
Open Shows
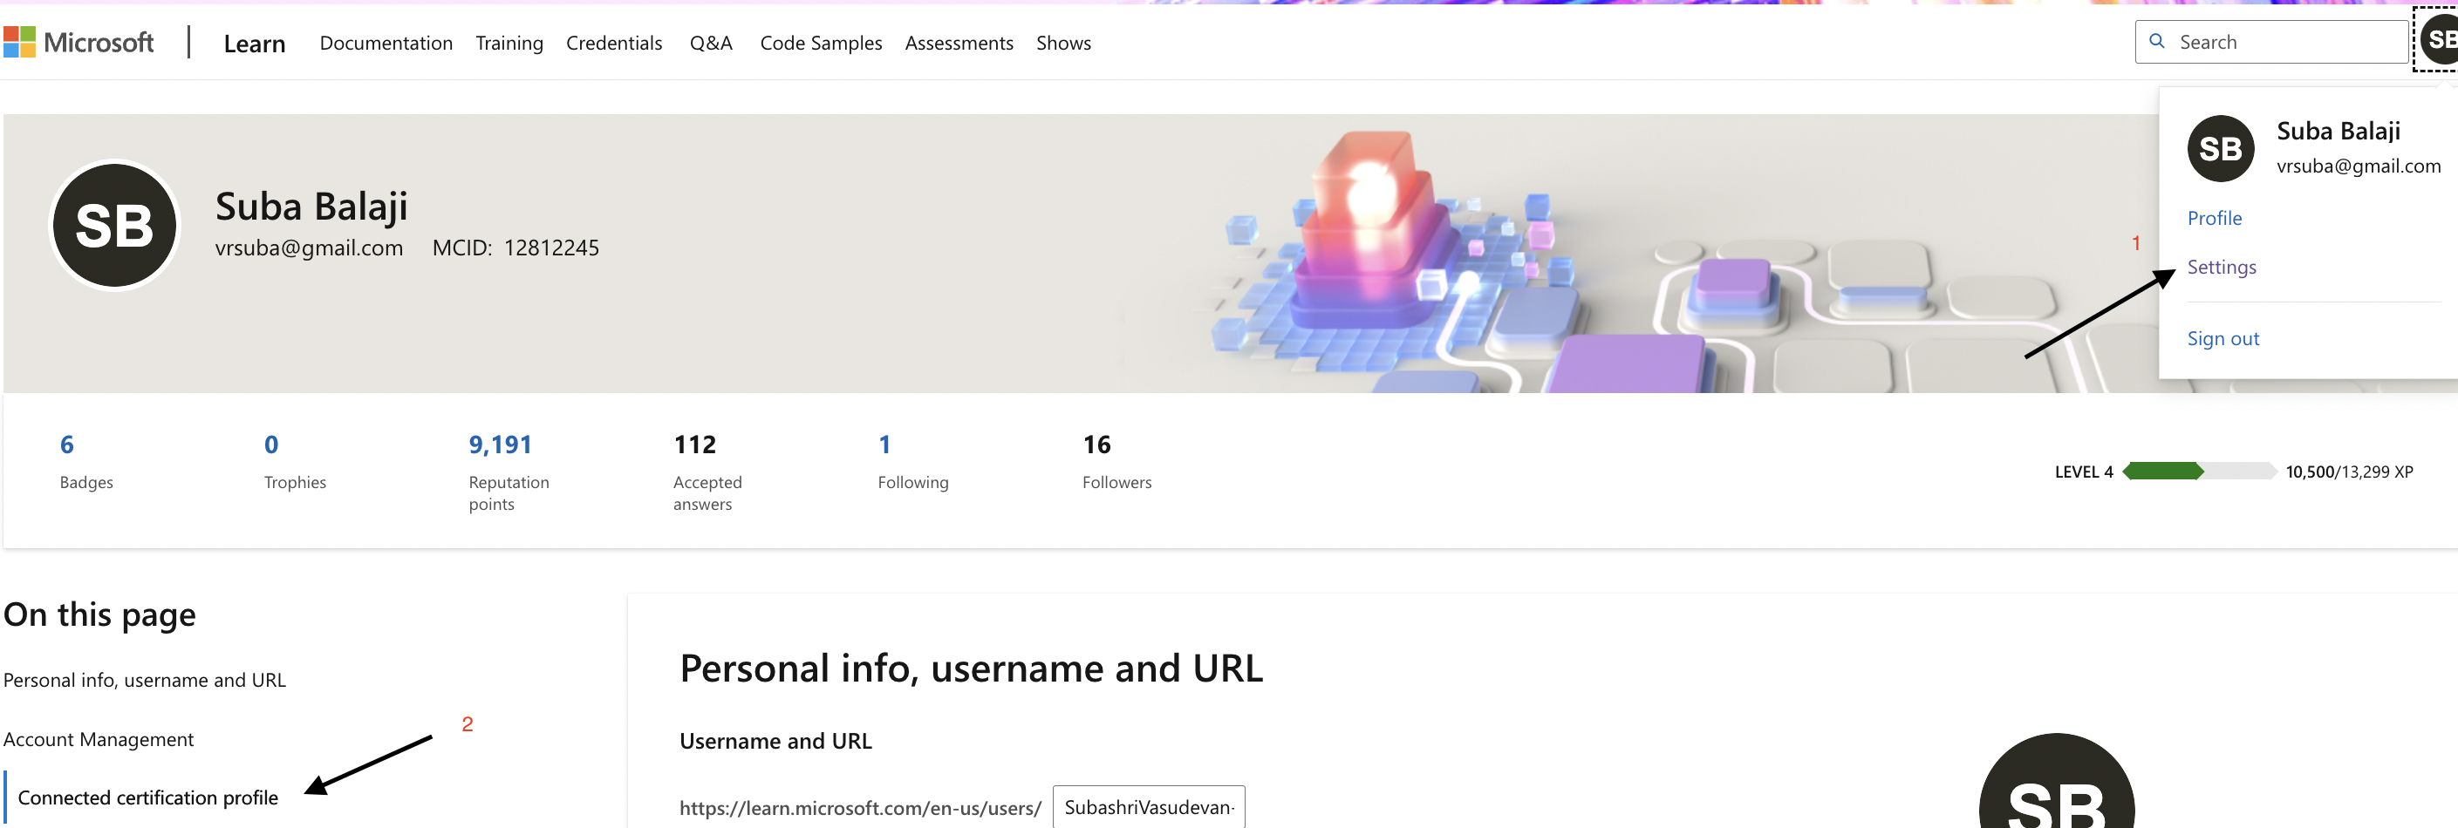(x=1064, y=43)
